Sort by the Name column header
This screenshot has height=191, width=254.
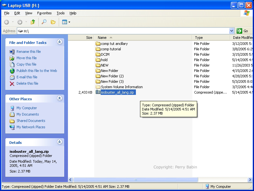click(102, 38)
